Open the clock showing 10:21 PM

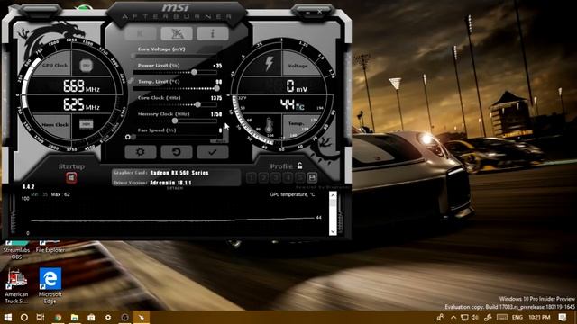539,317
